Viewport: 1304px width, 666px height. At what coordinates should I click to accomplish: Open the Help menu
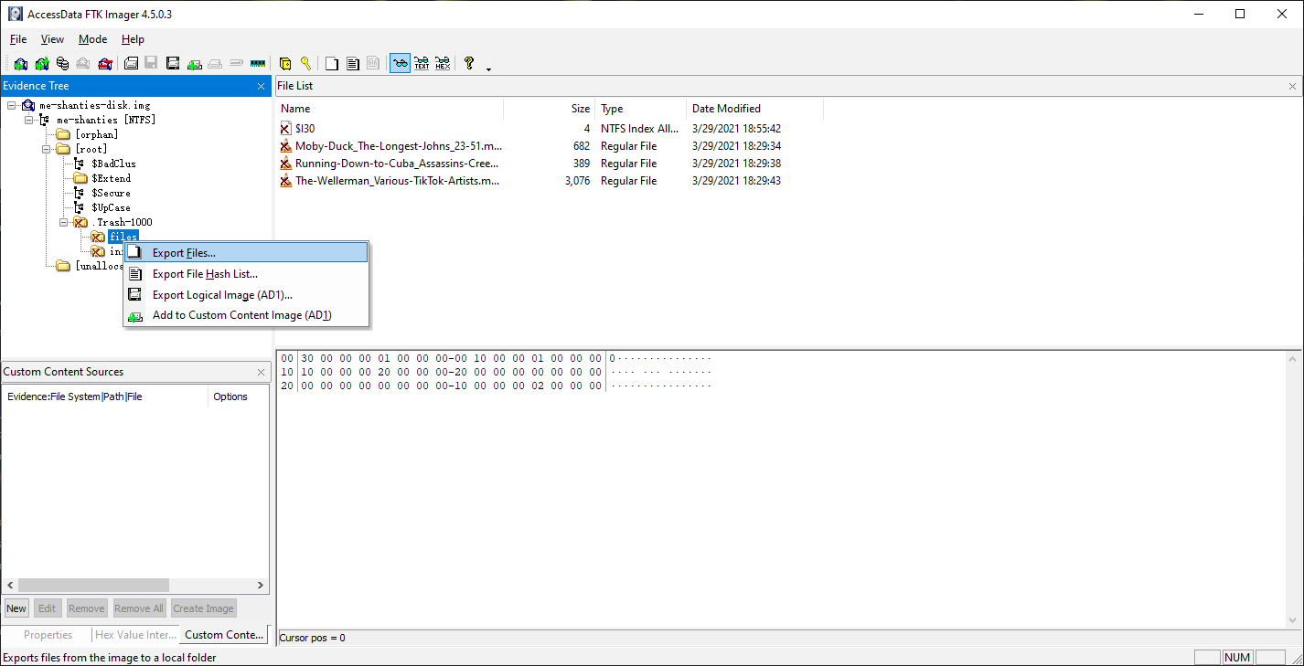[x=133, y=39]
